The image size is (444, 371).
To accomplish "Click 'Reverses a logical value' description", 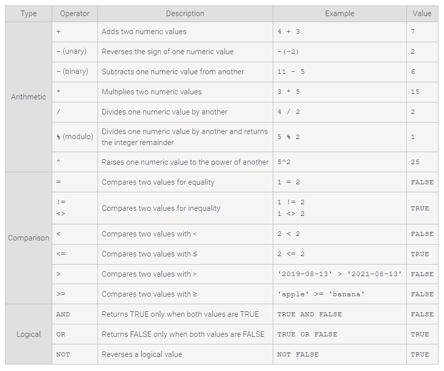I will tap(142, 354).
